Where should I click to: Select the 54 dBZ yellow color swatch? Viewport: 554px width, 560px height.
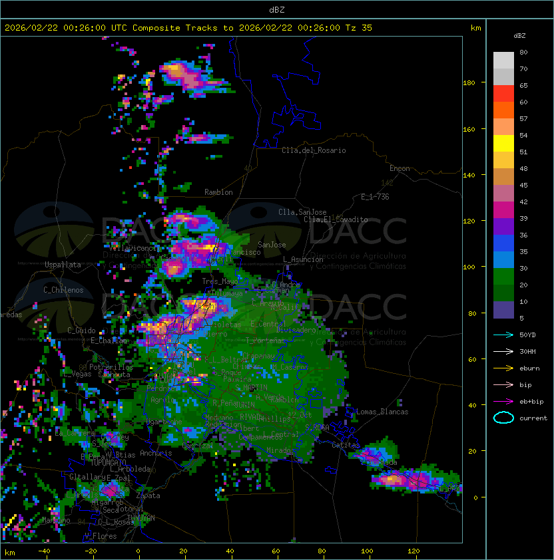click(503, 143)
